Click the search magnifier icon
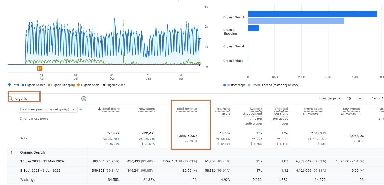The width and height of the screenshot is (384, 185). click(x=11, y=98)
